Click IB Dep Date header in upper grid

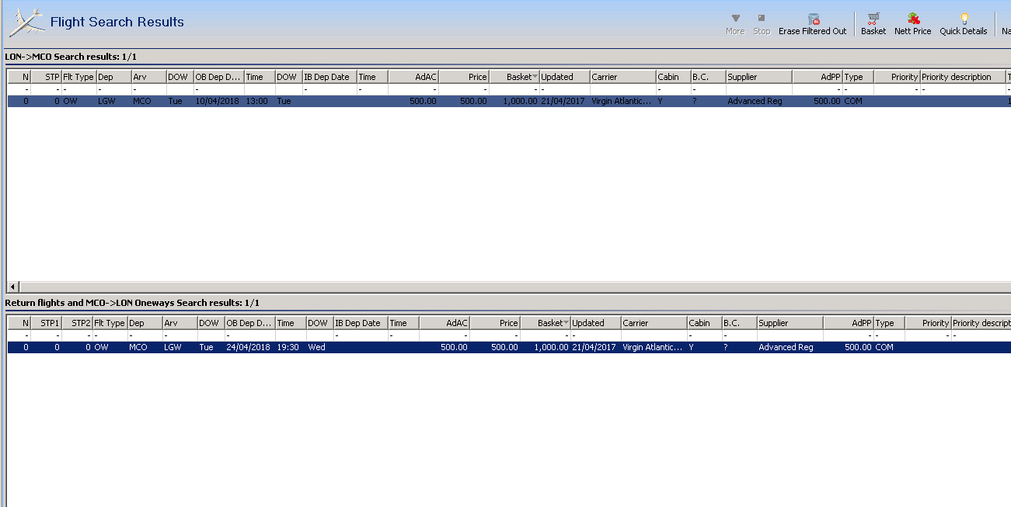click(329, 77)
